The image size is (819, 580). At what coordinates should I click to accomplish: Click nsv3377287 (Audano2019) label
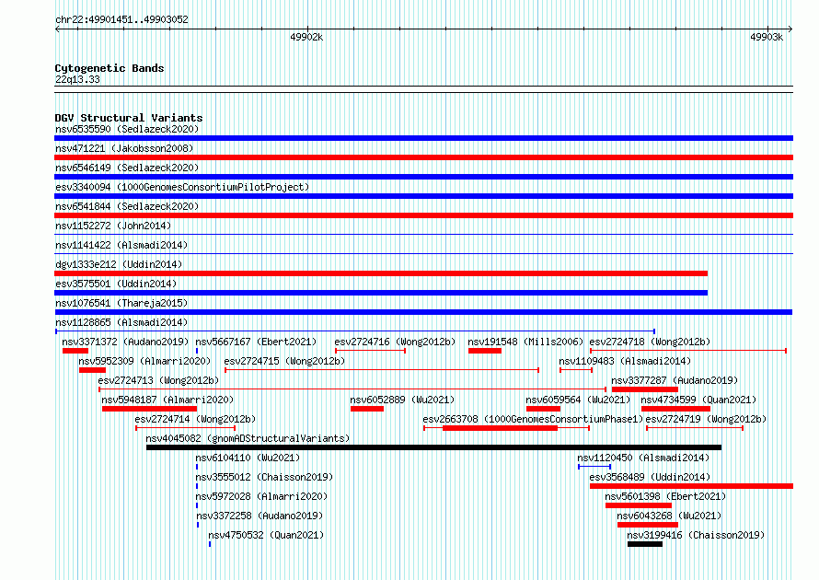[x=675, y=380]
